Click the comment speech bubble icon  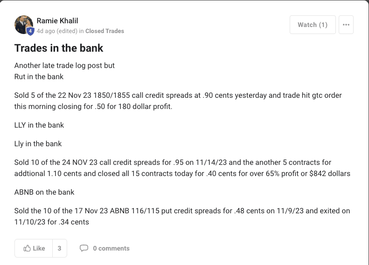coord(84,248)
